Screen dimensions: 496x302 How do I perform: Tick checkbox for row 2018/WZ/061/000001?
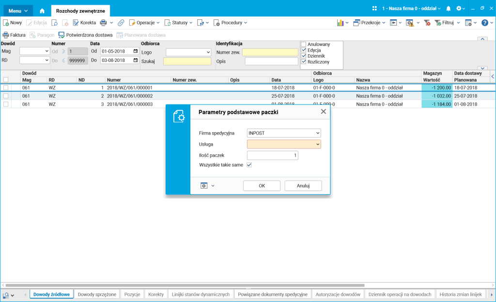6,88
